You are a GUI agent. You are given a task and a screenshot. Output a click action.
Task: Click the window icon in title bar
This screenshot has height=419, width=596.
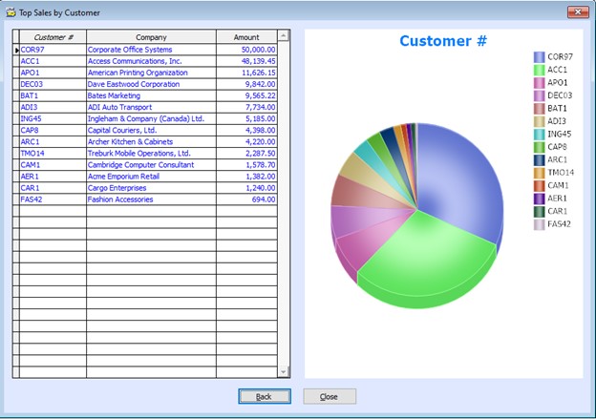11,12
